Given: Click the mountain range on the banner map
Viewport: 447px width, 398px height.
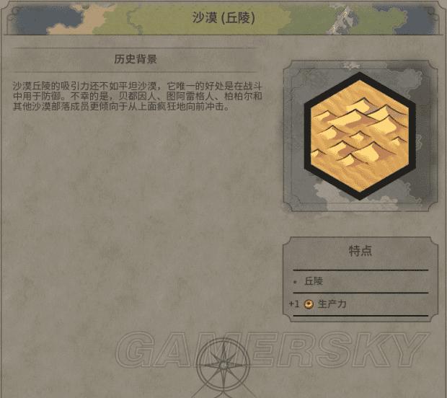Looking at the screenshot, I should (341, 19).
